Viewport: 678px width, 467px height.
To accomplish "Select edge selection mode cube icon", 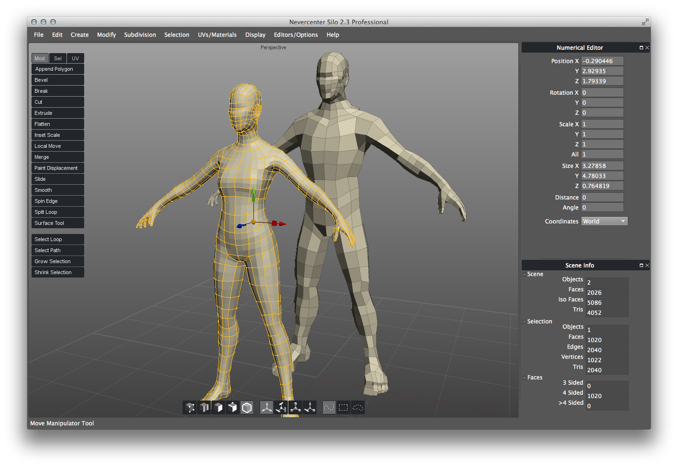I will point(204,408).
